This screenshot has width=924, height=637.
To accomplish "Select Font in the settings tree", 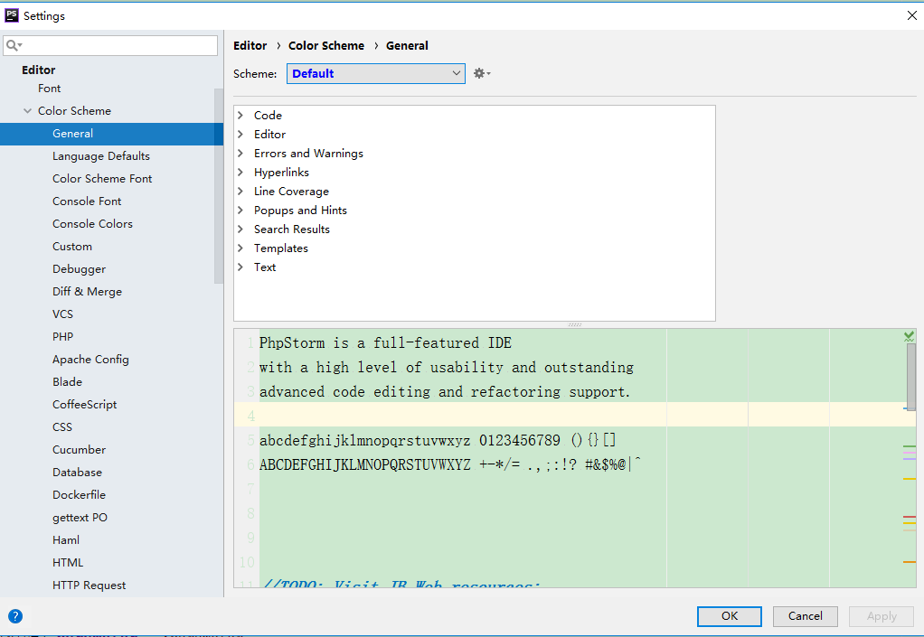I will [x=50, y=89].
